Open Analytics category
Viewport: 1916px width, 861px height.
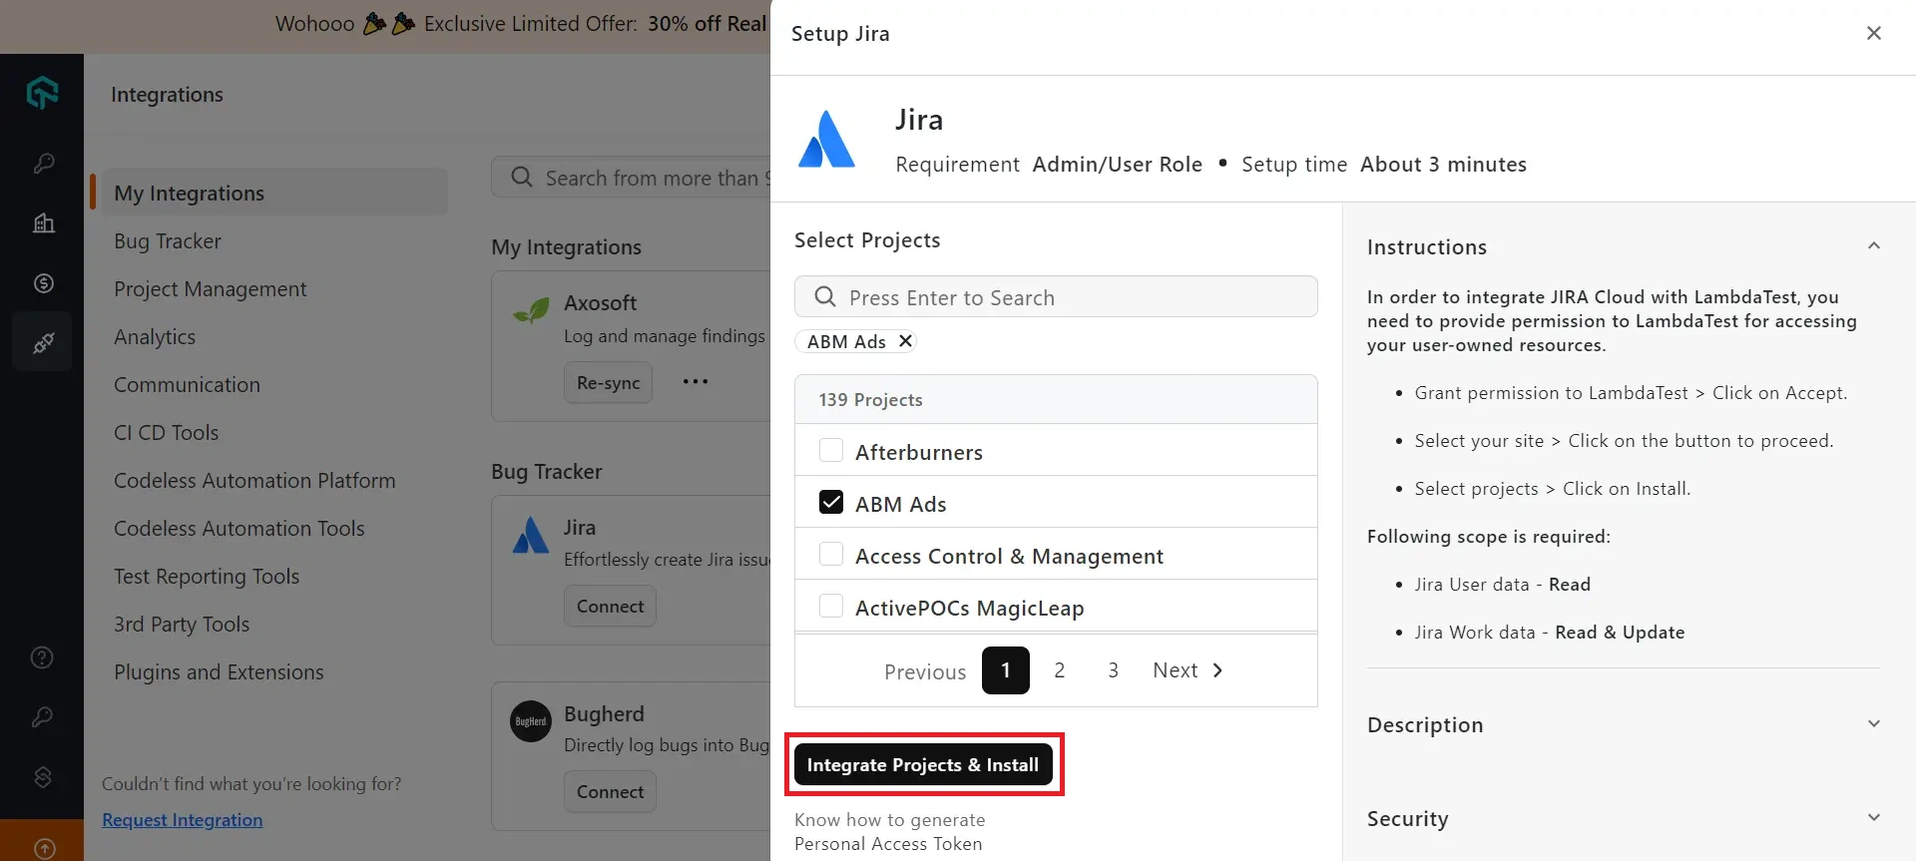click(x=155, y=337)
